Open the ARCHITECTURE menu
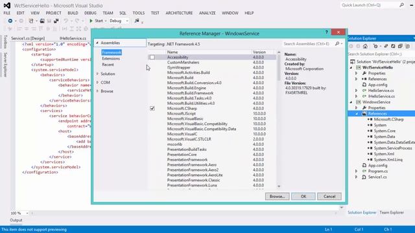Viewport: 415px width, 233px height. click(x=179, y=13)
